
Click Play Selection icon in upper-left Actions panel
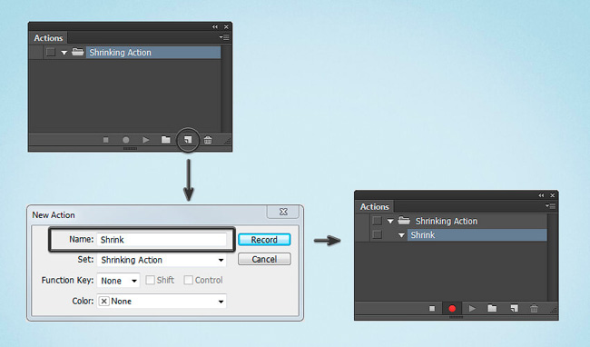146,140
